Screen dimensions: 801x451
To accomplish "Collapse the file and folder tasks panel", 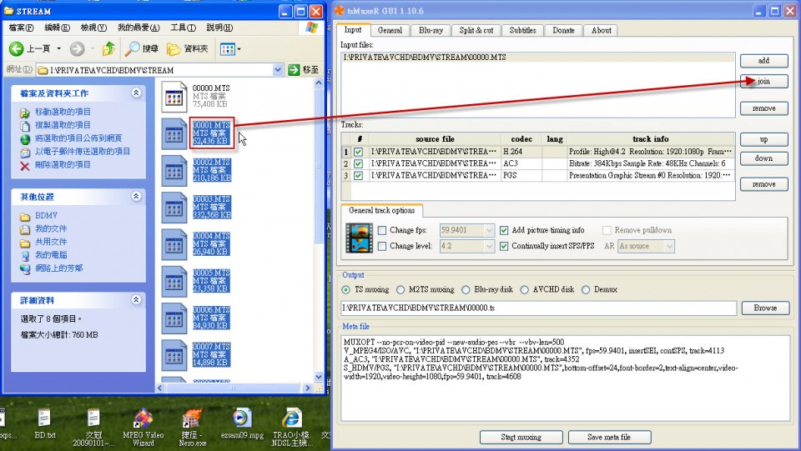I will pyautogui.click(x=136, y=93).
